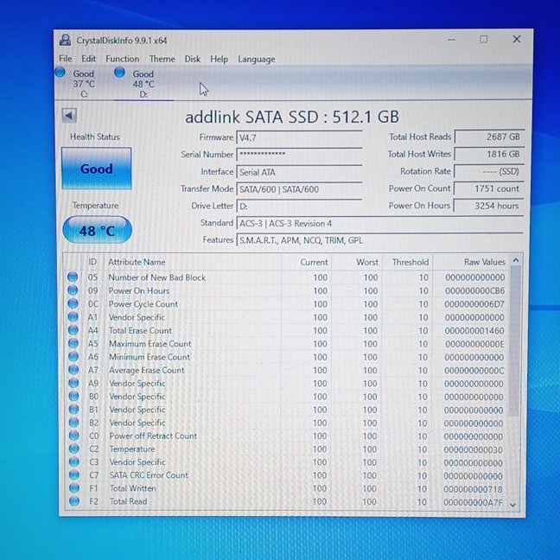This screenshot has height=560, width=560.
Task: Click status orb for SATA CRC Error Count
Action: (x=74, y=475)
